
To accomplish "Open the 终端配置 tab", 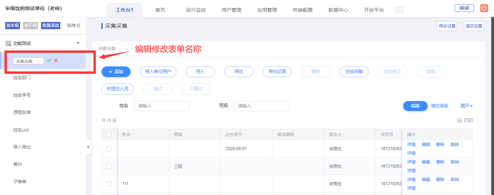I will (x=303, y=10).
